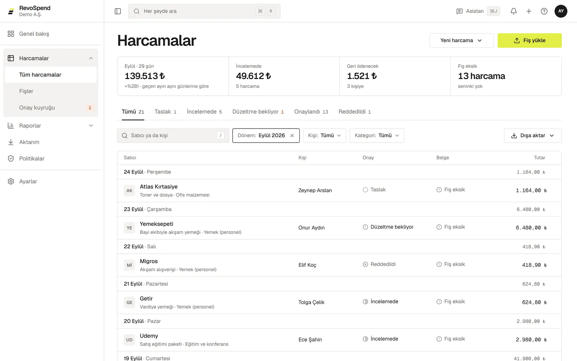Click the AK avatar of Atlas Kırtasiye
This screenshot has height=361, width=577.
pyautogui.click(x=129, y=191)
